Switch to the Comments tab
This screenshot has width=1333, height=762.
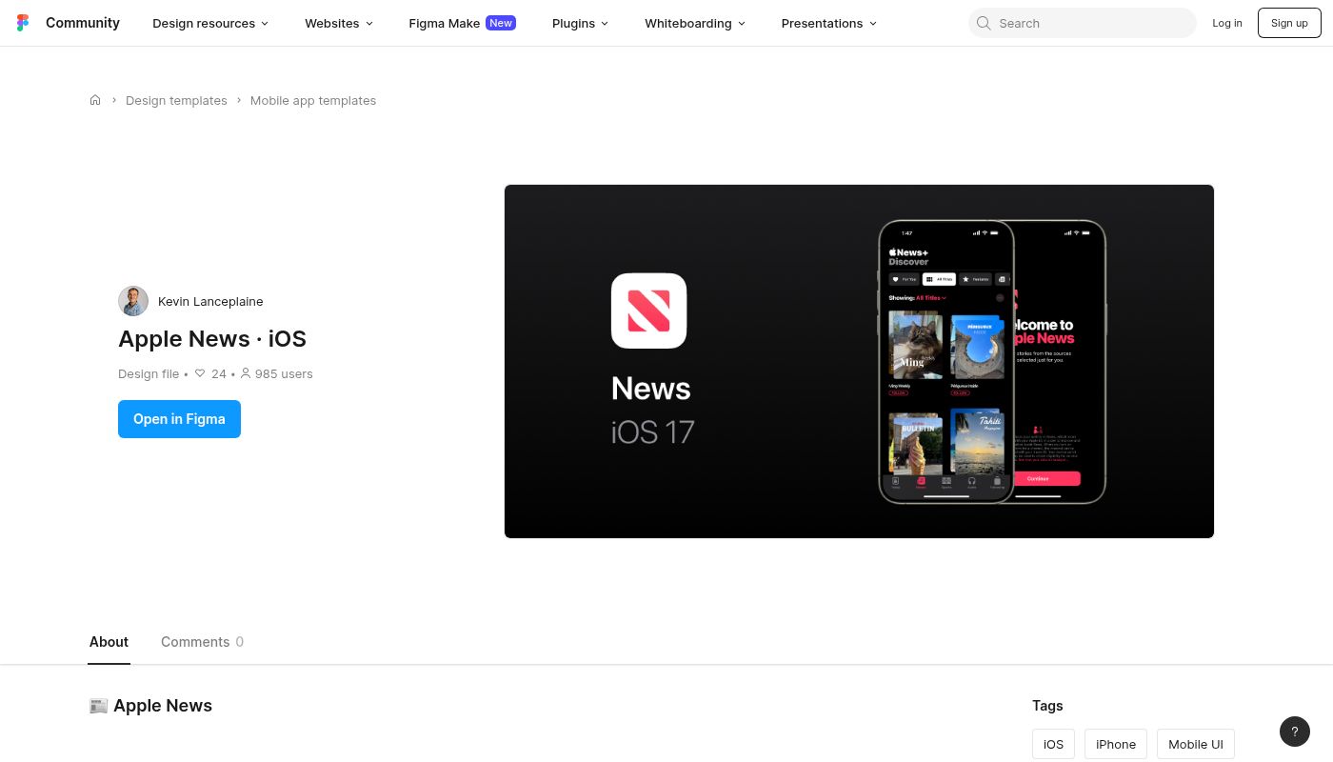click(202, 642)
